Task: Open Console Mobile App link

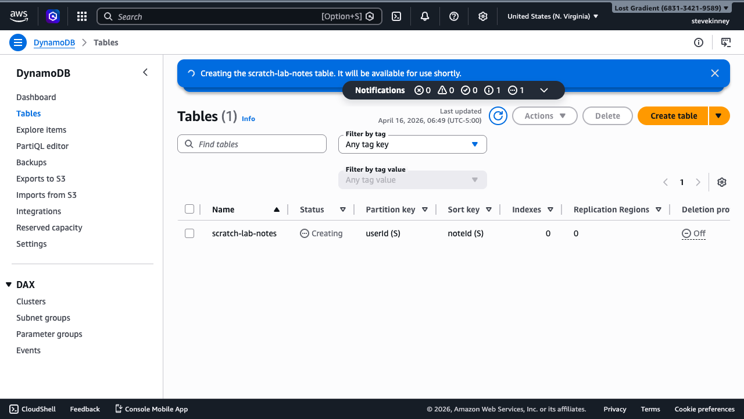Action: click(x=151, y=409)
